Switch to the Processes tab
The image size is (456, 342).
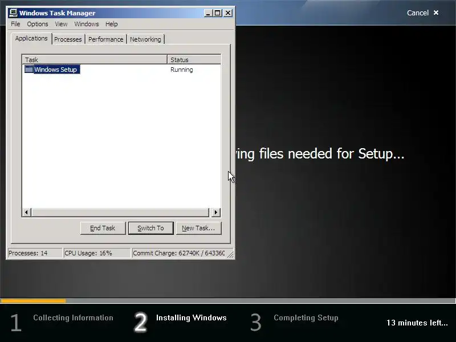[x=68, y=39]
